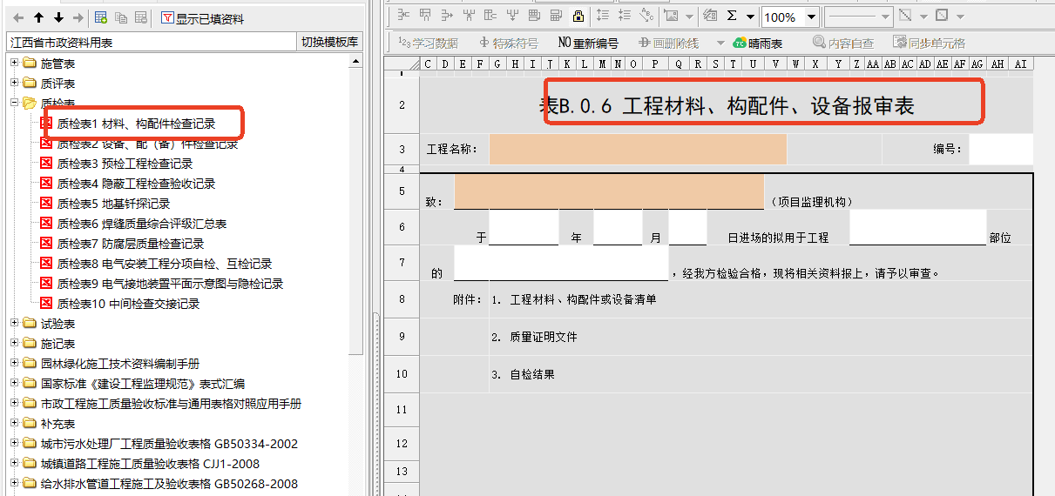1055x496 pixels.
Task: Expand the 试验表 folder
Action: (15, 323)
